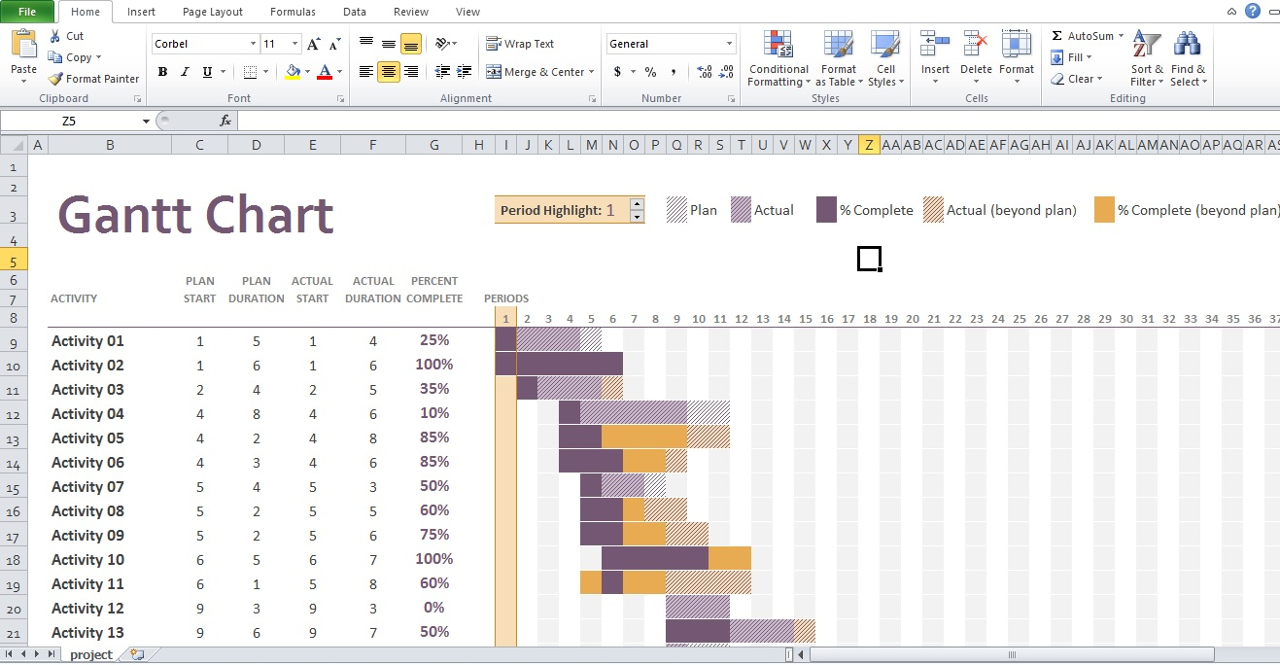Toggle Wrap Text option
The height and width of the screenshot is (665, 1280).
click(520, 44)
